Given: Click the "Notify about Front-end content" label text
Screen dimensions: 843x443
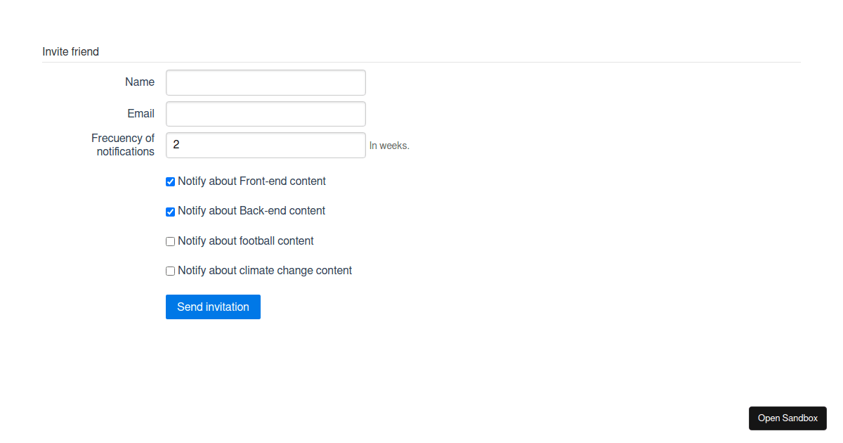Looking at the screenshot, I should coord(251,181).
